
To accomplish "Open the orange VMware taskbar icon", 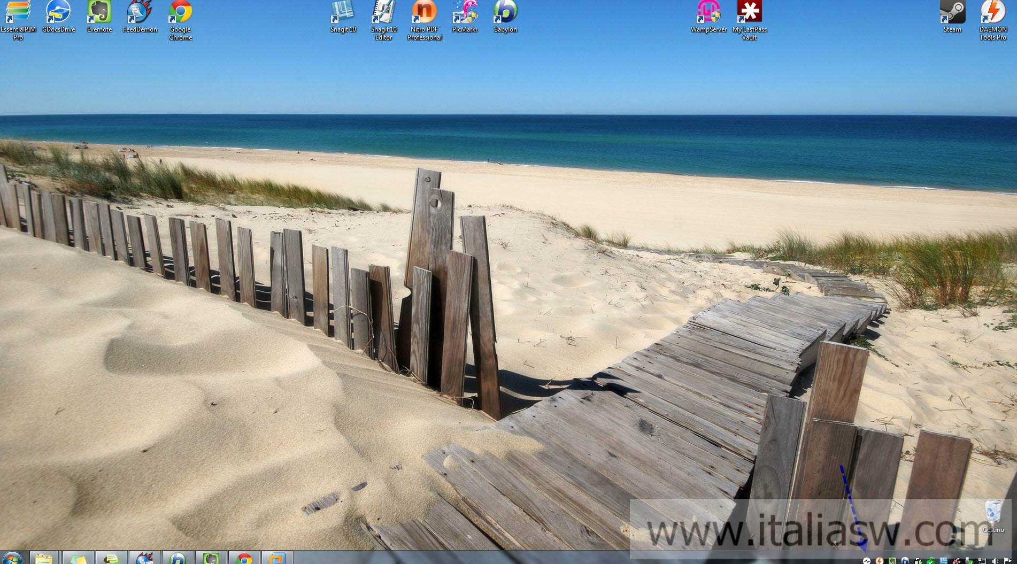I will point(277,558).
